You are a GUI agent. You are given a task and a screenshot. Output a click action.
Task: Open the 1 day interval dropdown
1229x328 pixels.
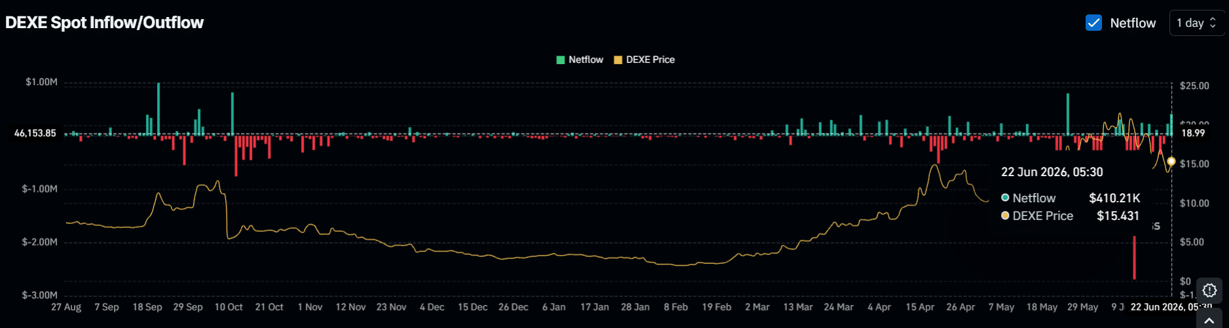(x=1196, y=23)
